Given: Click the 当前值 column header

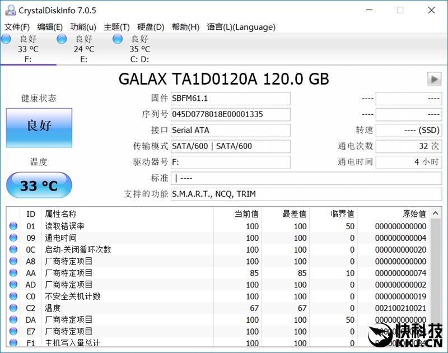Looking at the screenshot, I should point(237,214).
